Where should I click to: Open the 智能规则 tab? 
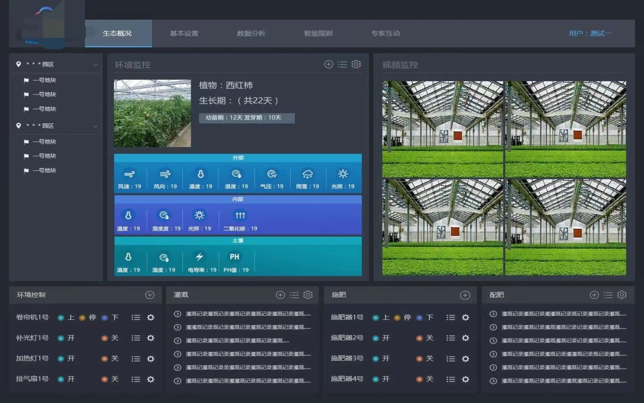coord(318,33)
